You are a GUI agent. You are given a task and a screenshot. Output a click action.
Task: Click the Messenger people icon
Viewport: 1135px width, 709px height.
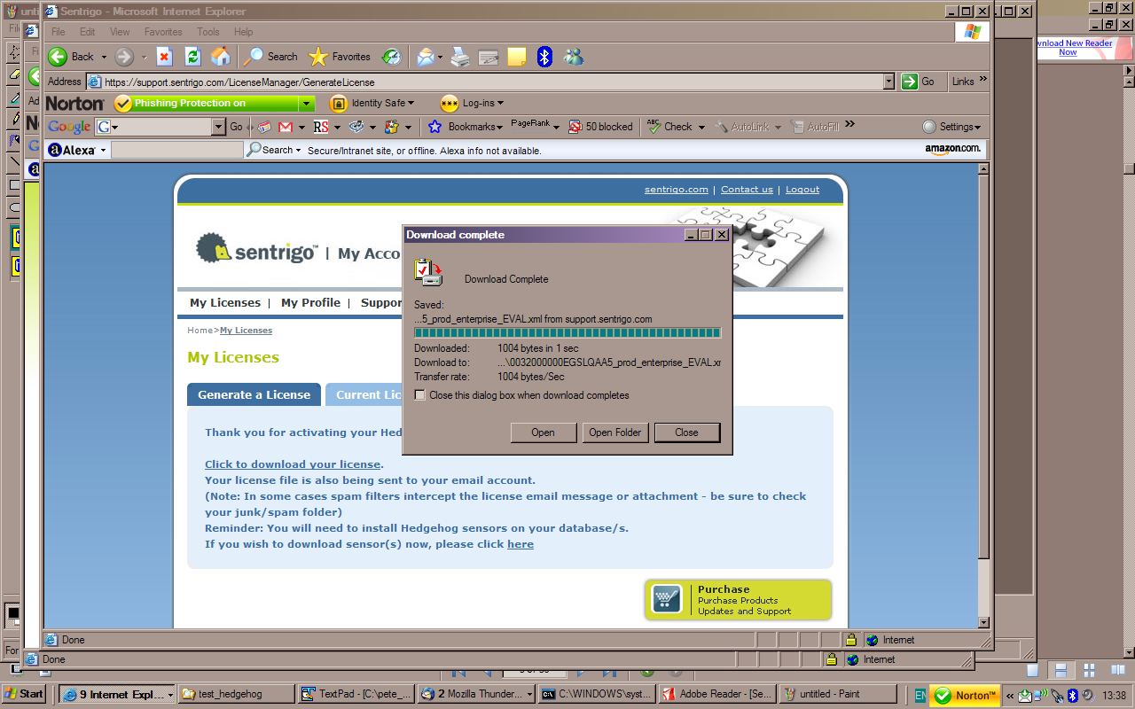tap(574, 57)
